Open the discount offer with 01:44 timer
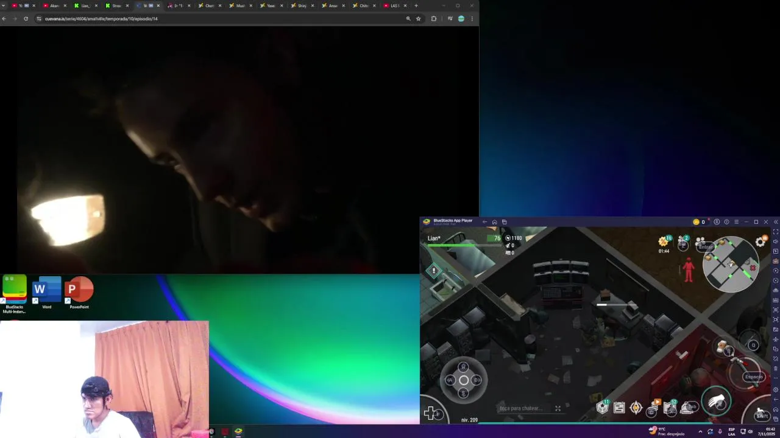The image size is (780, 438). pyautogui.click(x=664, y=244)
